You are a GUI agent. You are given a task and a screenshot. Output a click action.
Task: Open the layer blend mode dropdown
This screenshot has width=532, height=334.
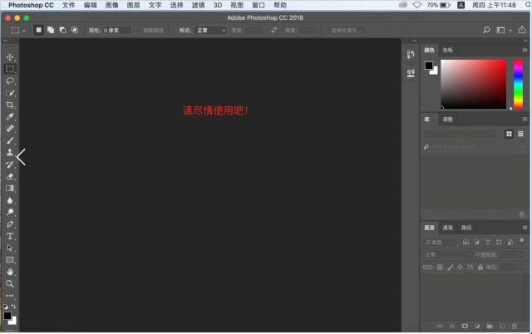tap(447, 254)
